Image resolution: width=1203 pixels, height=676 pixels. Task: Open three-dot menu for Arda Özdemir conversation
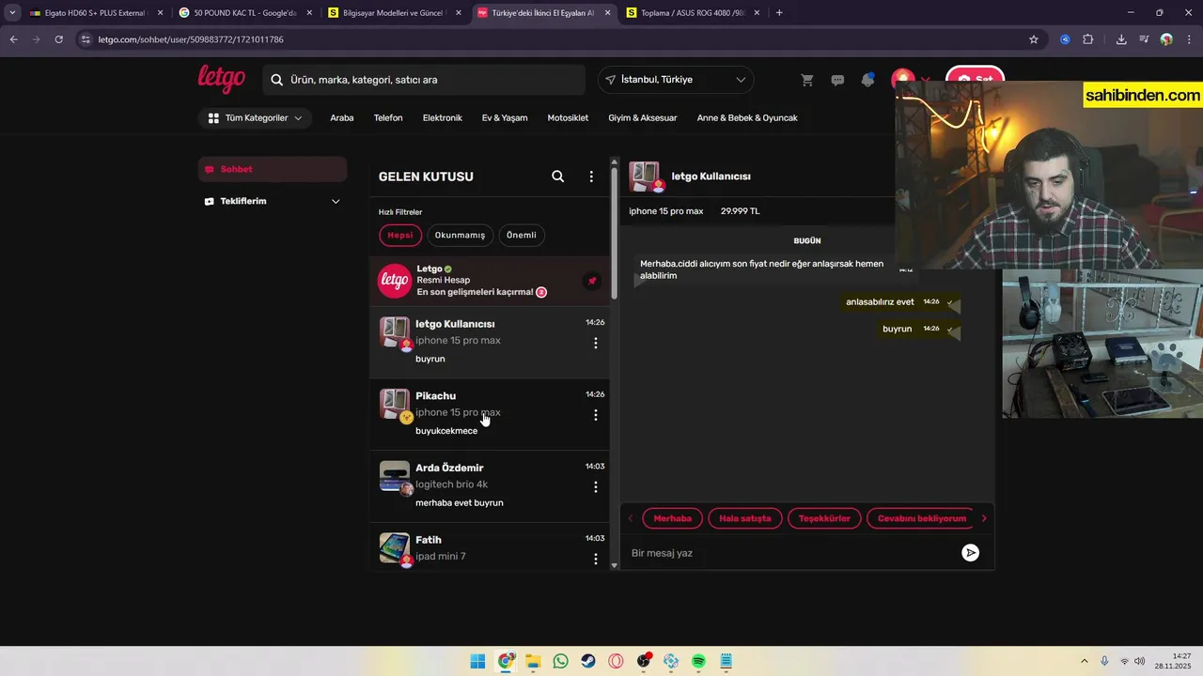[x=596, y=486]
